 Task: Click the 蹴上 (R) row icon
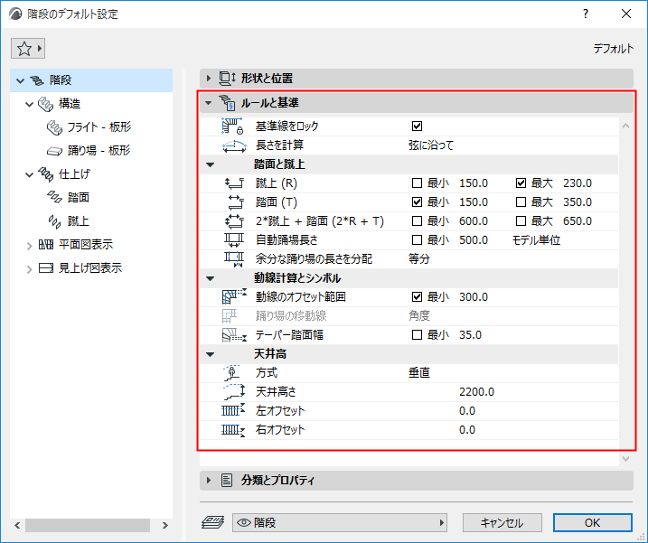tap(234, 183)
